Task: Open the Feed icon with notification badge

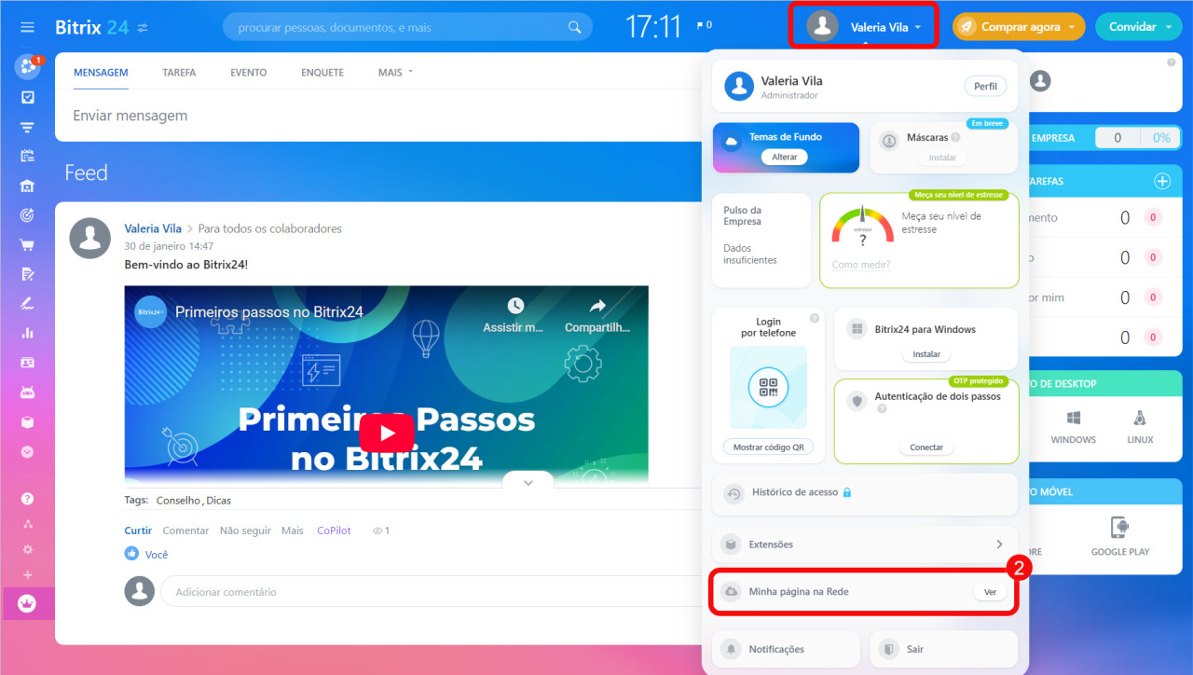Action: click(x=28, y=67)
